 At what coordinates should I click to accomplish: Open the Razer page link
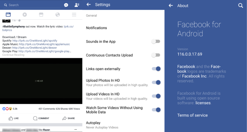pyautogui.click(x=46, y=130)
